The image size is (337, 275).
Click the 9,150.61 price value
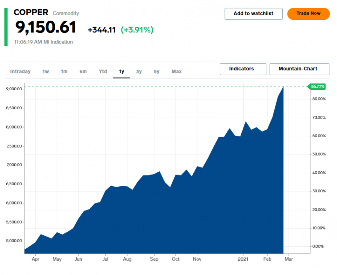pos(45,27)
